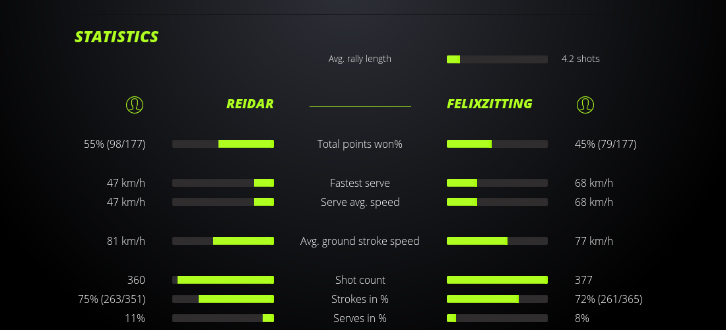Click Felixzitting's player profile icon

[x=585, y=104]
